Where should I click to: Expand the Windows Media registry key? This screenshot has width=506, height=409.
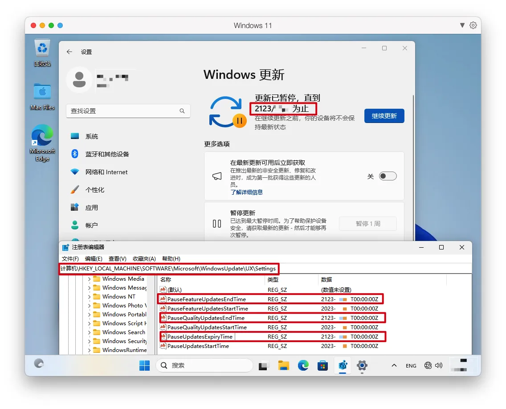[x=90, y=279]
